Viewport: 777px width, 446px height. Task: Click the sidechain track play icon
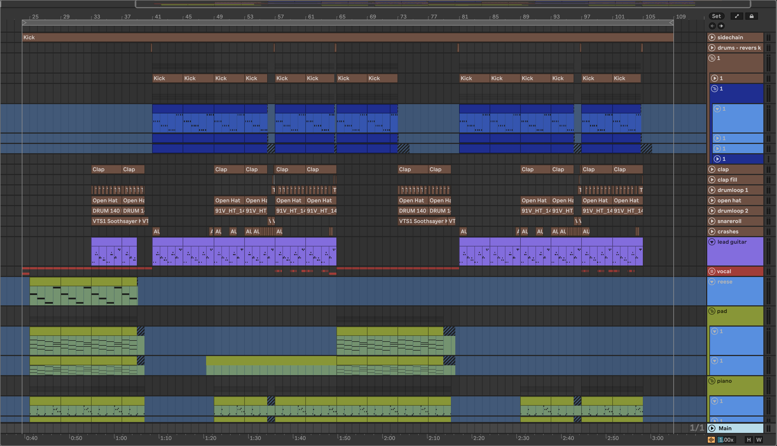click(712, 37)
